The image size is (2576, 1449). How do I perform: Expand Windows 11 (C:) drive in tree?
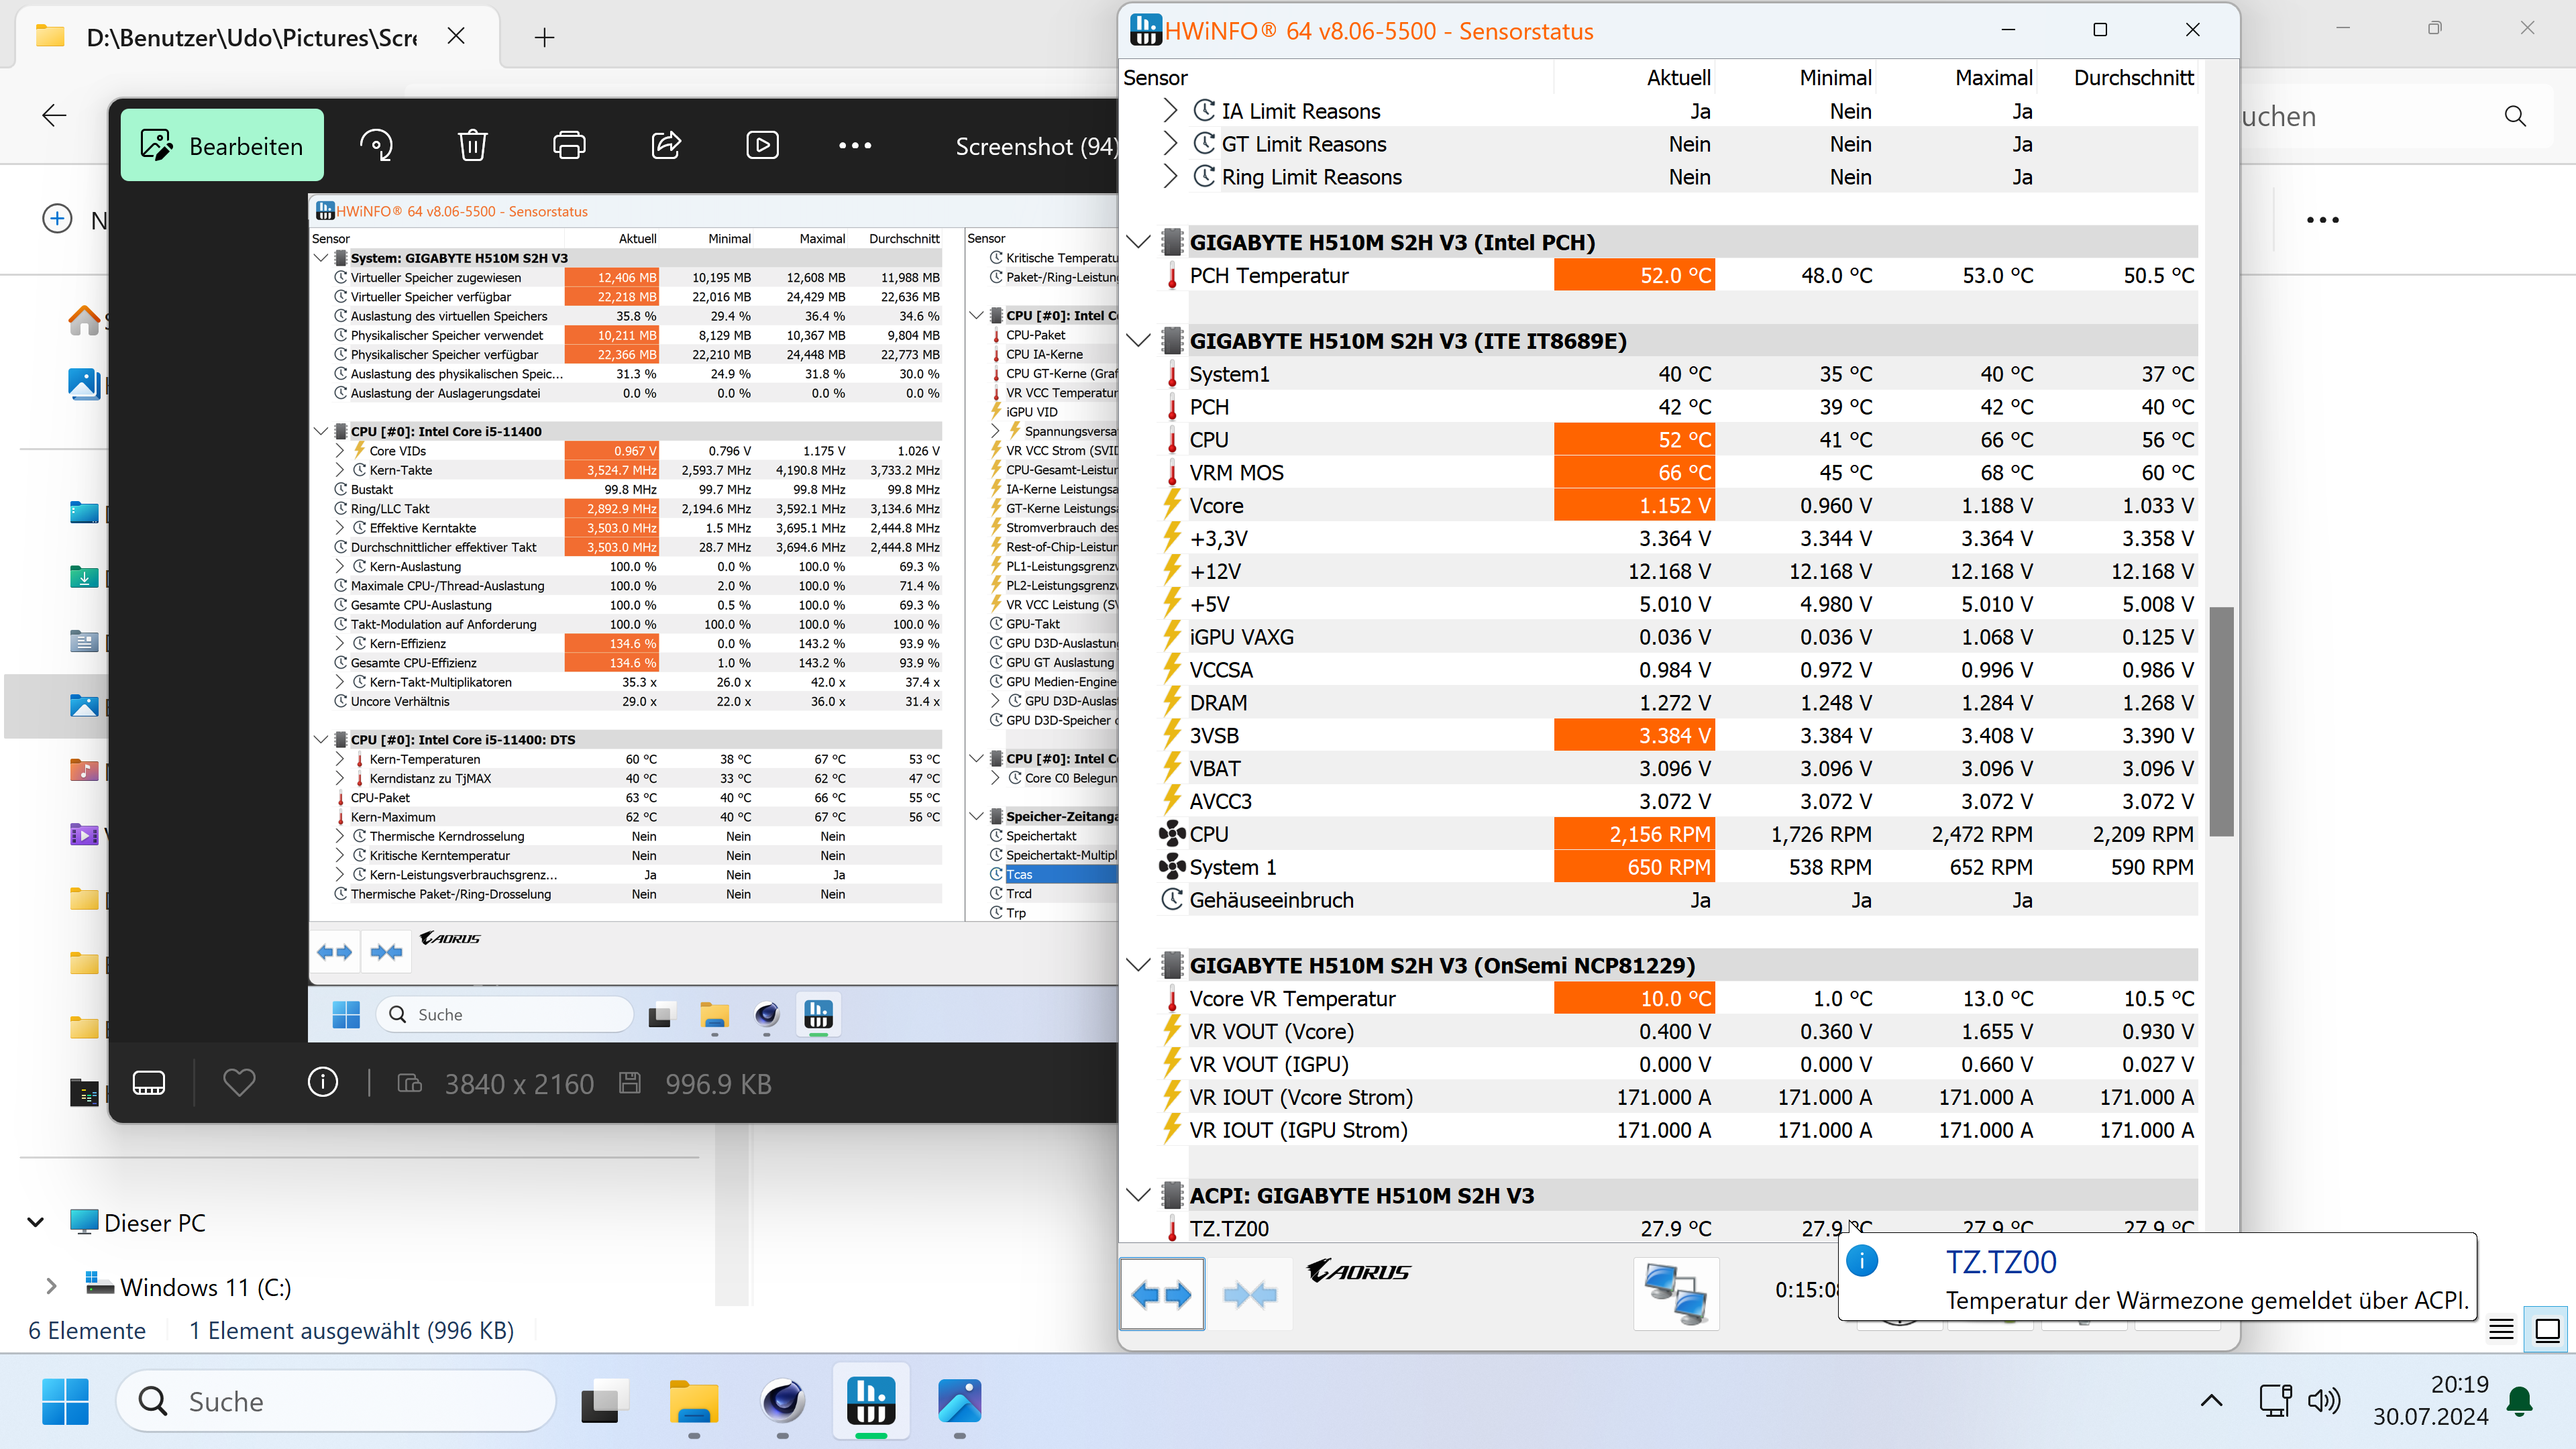tap(51, 1286)
